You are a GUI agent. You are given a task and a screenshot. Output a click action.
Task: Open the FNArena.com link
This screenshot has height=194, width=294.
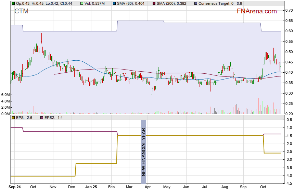tap(257, 11)
